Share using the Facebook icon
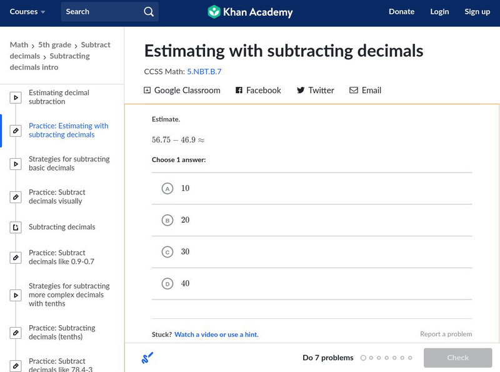 click(239, 91)
